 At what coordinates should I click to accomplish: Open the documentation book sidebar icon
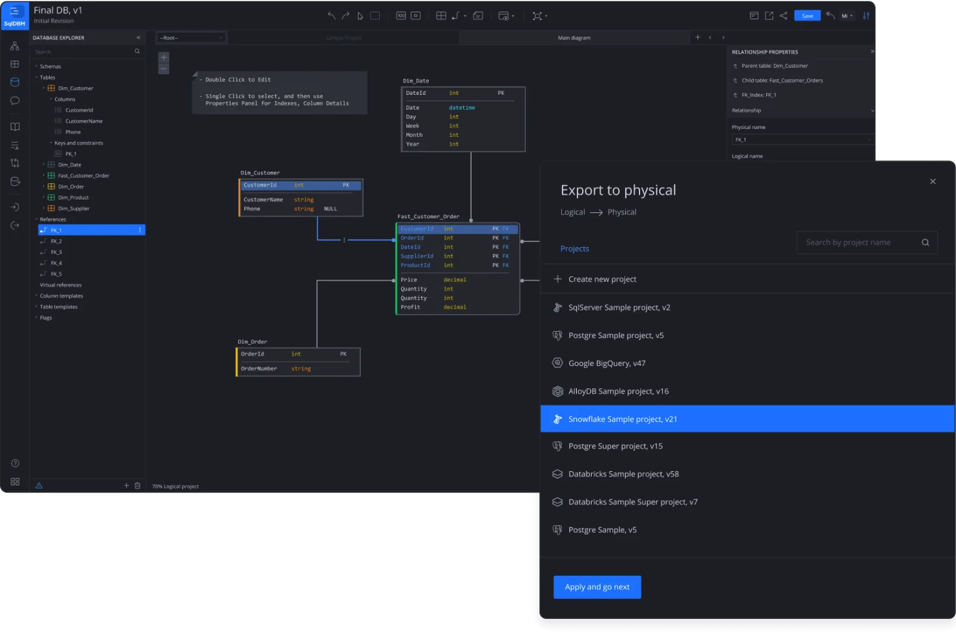(15, 127)
